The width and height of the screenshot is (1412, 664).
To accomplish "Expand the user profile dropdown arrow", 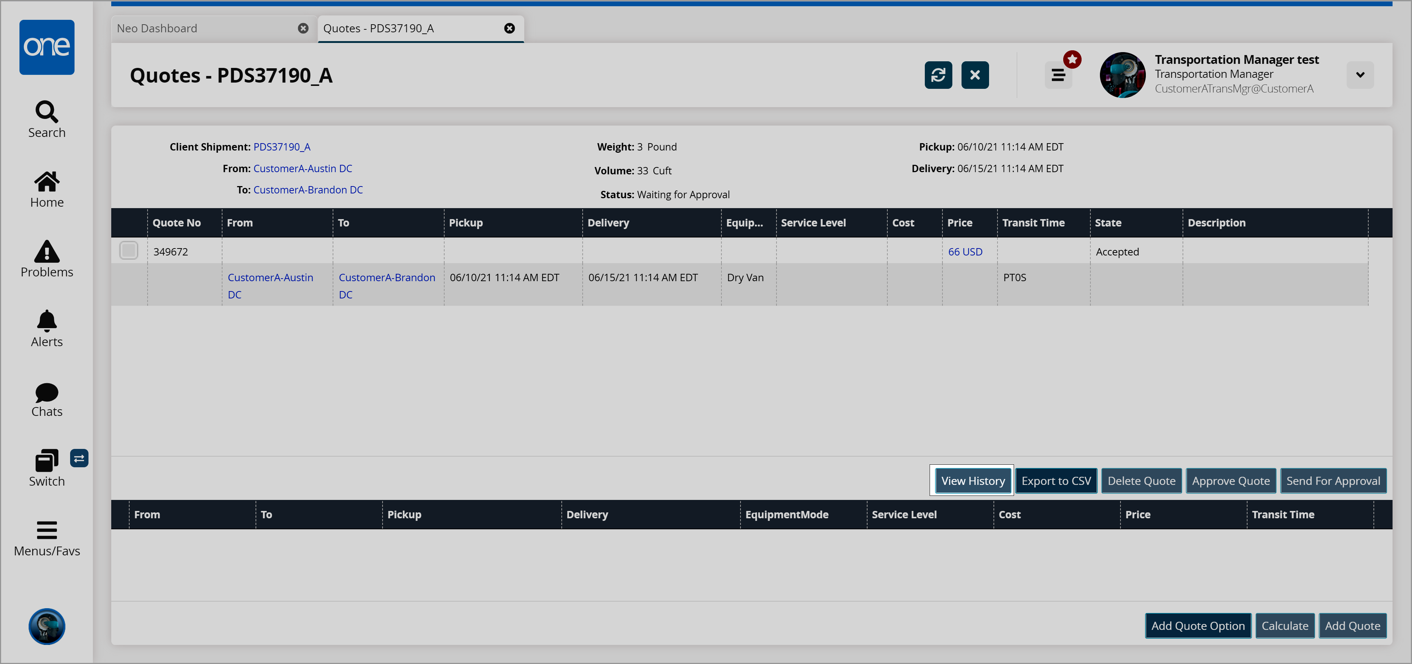I will [x=1360, y=75].
